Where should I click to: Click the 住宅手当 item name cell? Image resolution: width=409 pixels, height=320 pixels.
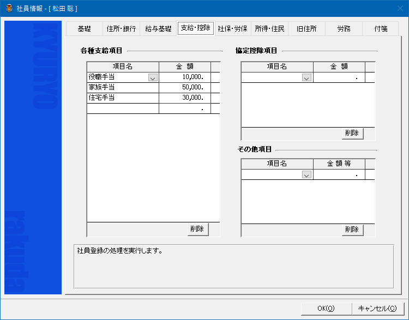pyautogui.click(x=123, y=98)
